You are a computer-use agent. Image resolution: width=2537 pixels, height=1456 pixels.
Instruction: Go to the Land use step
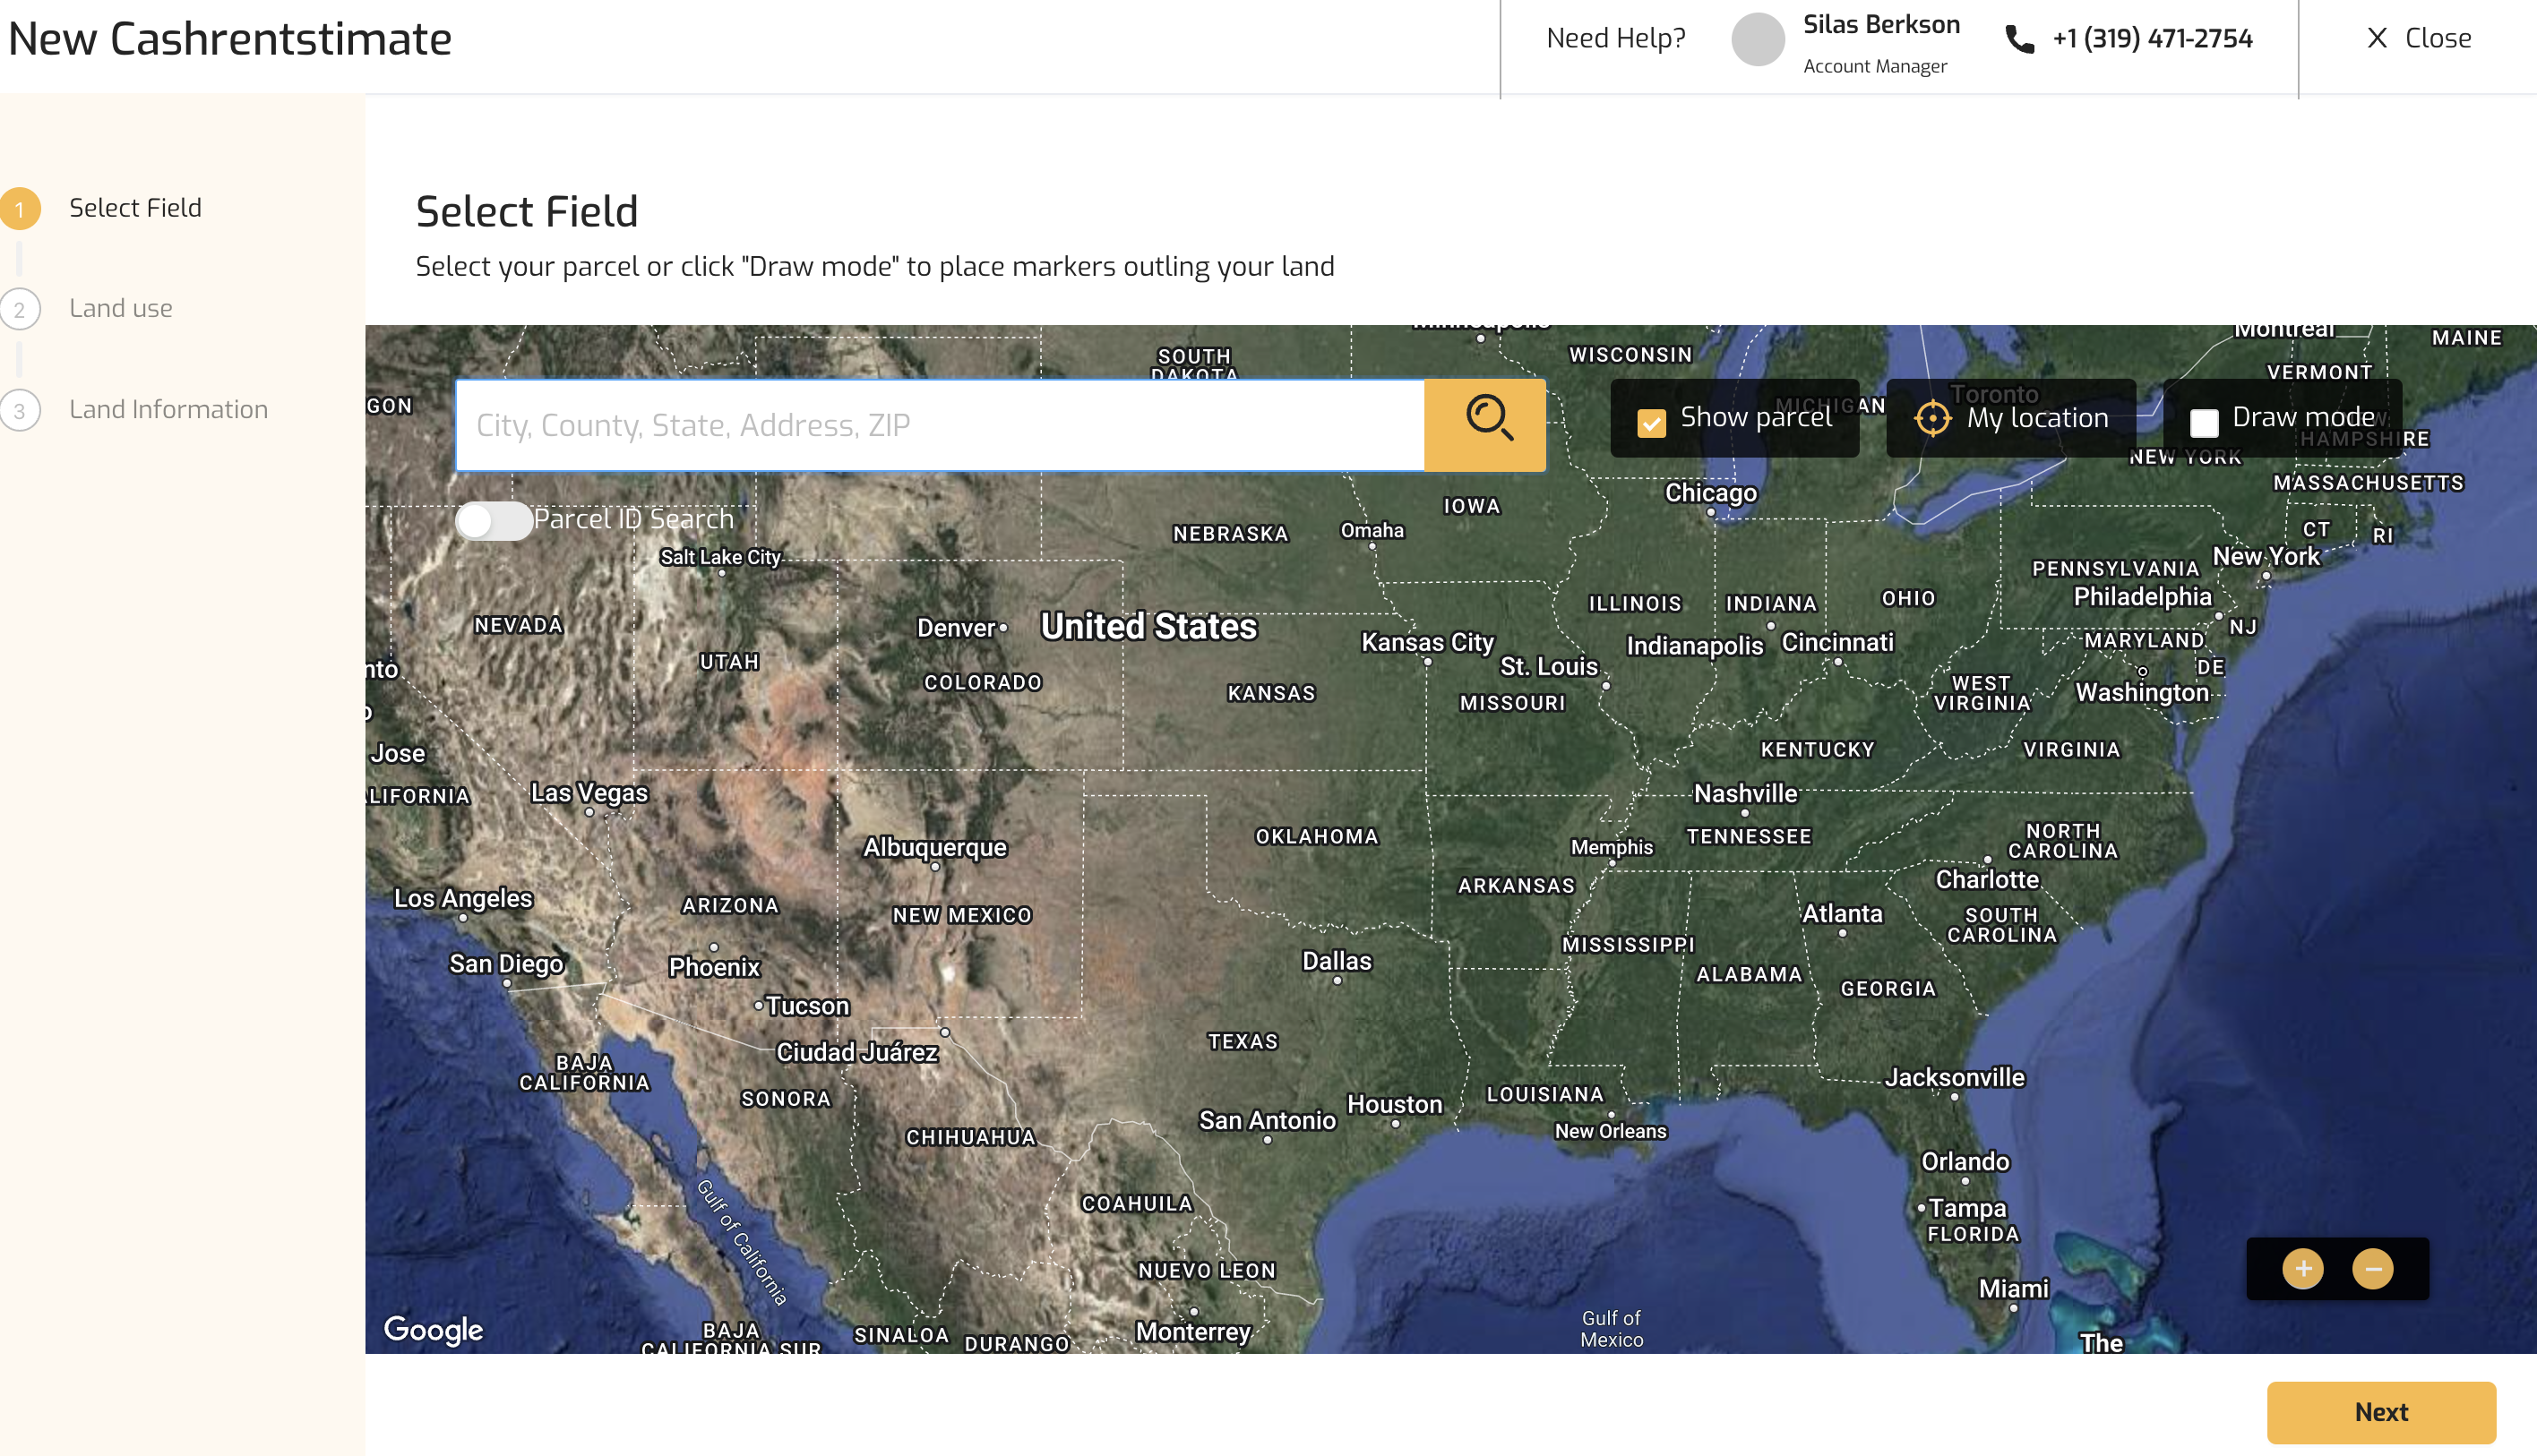pyautogui.click(x=121, y=308)
